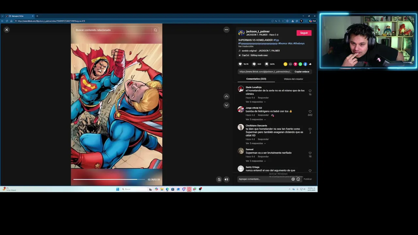Expand Ver 3 respuestas under Jorge oficial XD
Screen dimensions: 418x235
pyautogui.click(x=255, y=119)
